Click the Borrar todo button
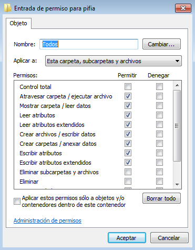 pyautogui.click(x=161, y=198)
